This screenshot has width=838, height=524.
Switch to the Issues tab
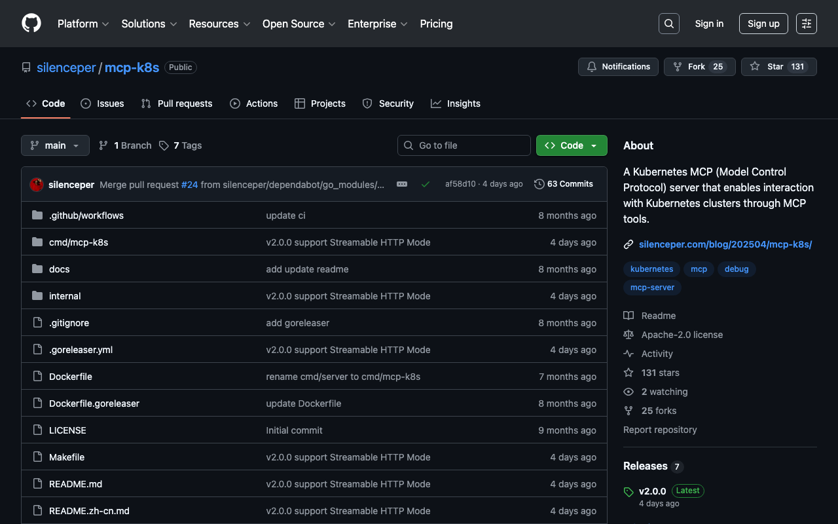pos(102,103)
